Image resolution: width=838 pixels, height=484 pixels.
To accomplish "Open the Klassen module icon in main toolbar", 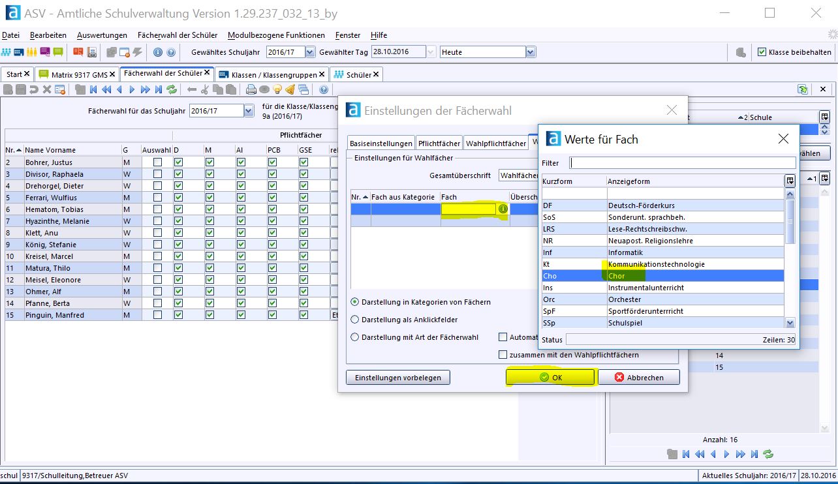I will [19, 52].
